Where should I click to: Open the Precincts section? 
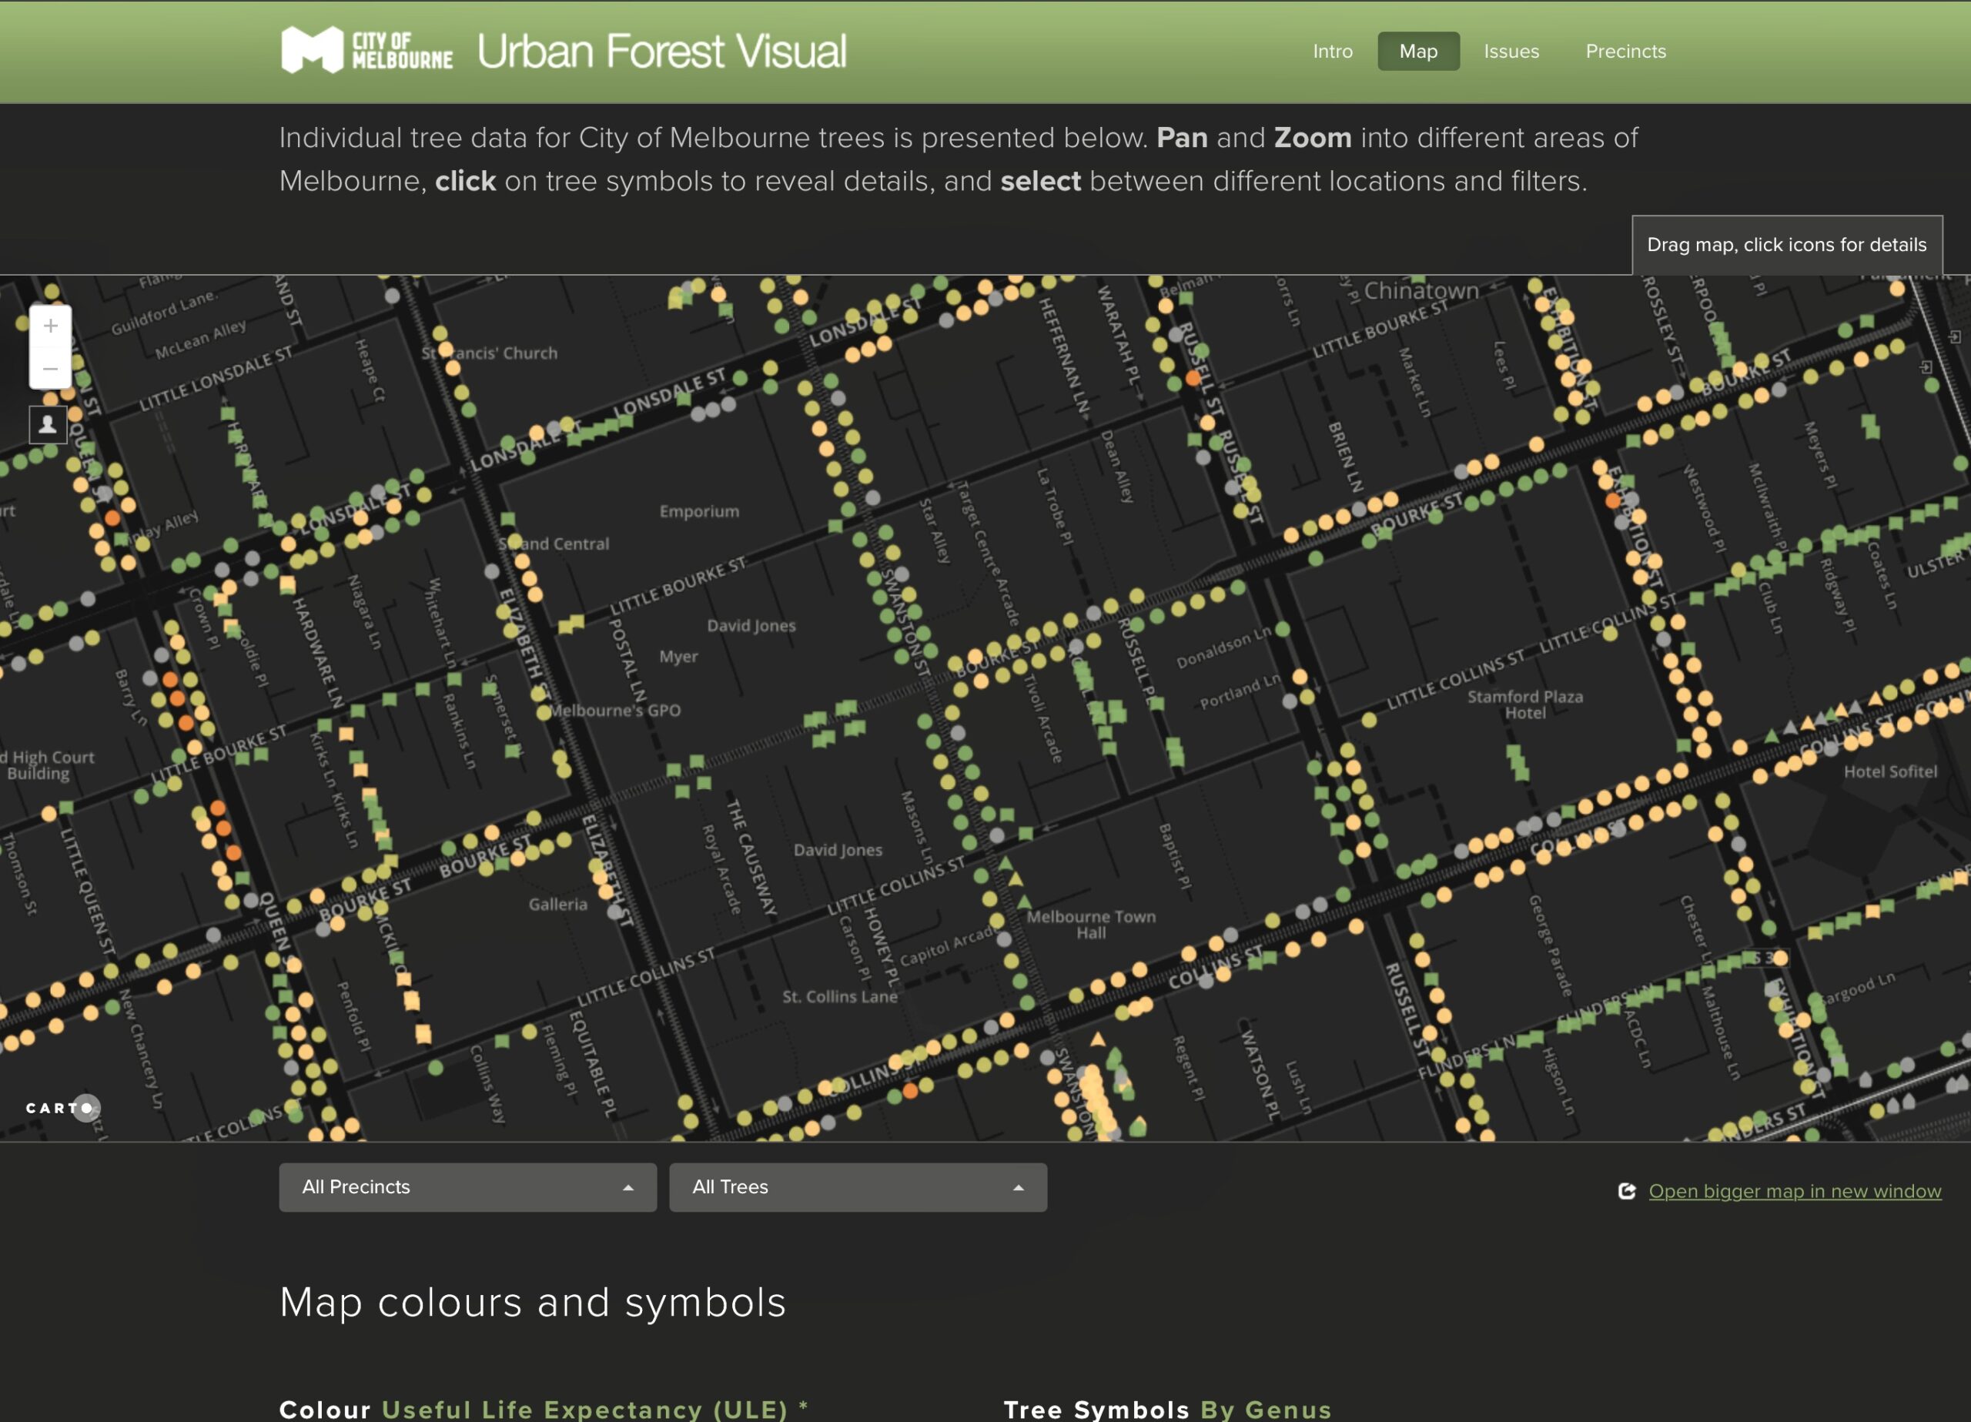coord(1625,52)
